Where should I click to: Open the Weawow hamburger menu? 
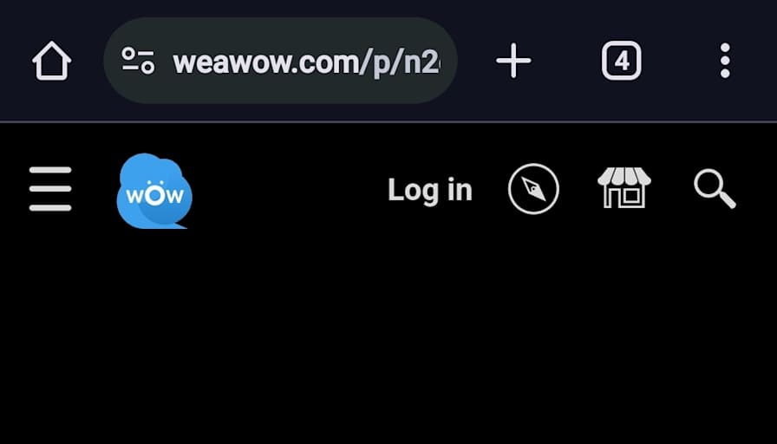[50, 189]
